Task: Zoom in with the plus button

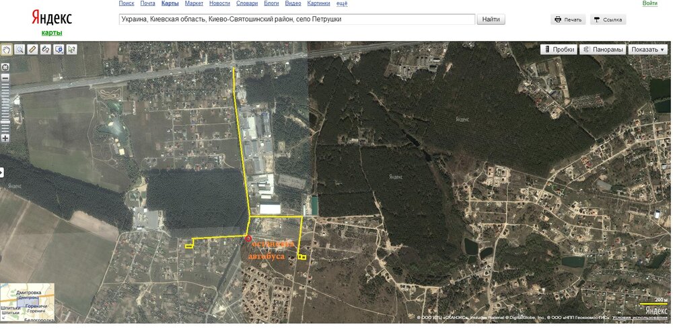Action: (5, 138)
